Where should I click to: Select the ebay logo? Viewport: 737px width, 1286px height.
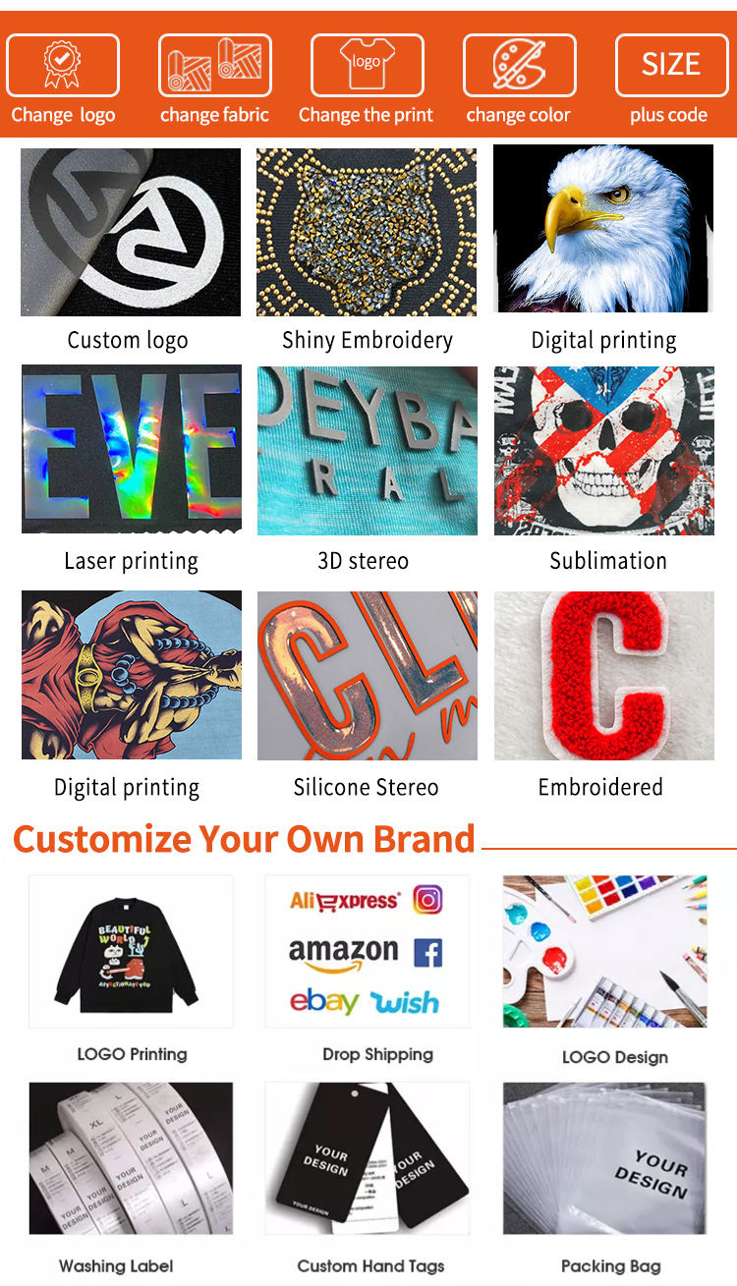pyautogui.click(x=324, y=1001)
